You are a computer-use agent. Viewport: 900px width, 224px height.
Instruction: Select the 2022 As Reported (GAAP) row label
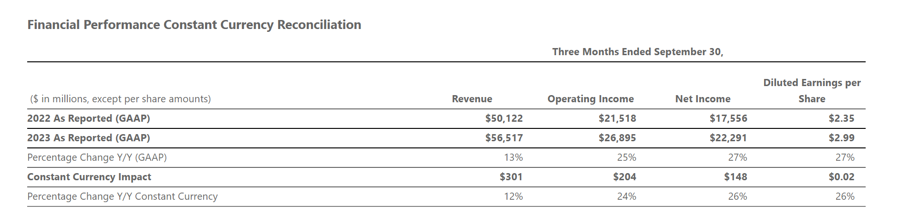click(89, 118)
